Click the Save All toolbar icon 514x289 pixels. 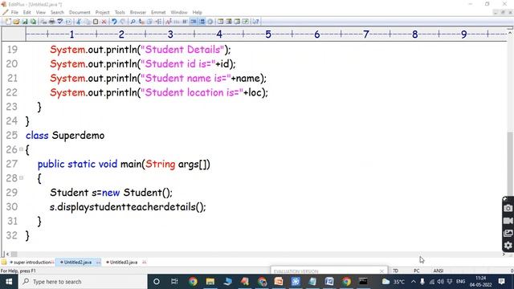(x=33, y=22)
